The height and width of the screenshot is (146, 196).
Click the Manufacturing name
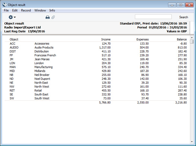44,67
